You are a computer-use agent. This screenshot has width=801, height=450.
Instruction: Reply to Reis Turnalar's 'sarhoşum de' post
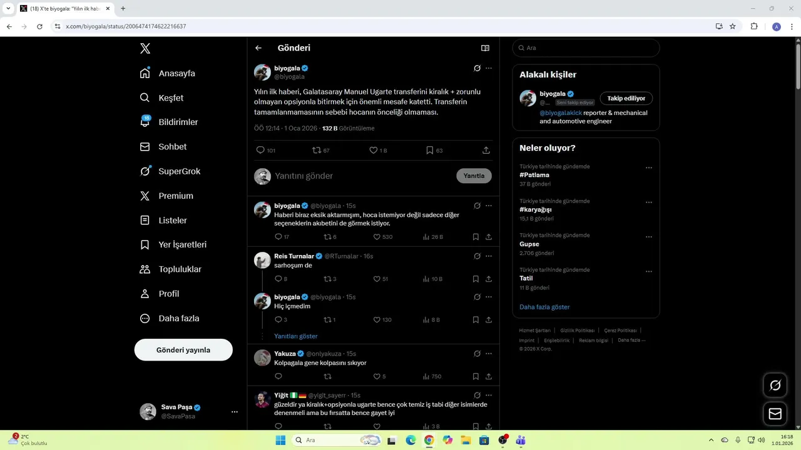click(x=278, y=279)
